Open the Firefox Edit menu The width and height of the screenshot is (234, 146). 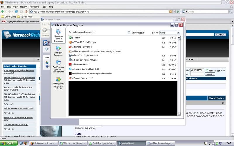click(x=9, y=7)
